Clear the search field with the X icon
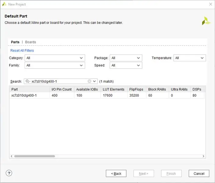This screenshot has height=183, width=215. (89, 81)
